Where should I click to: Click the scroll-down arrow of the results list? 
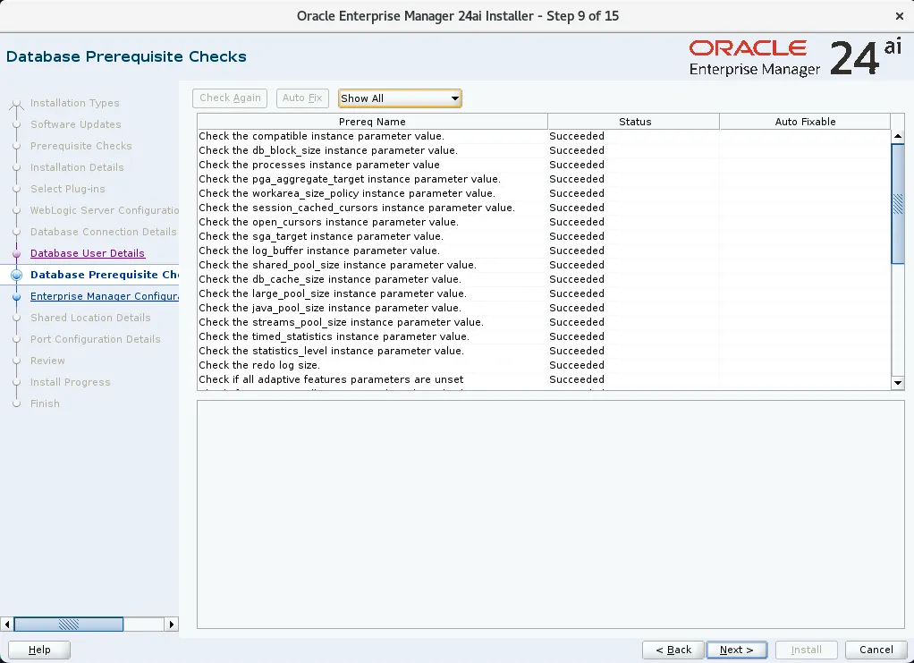point(898,383)
